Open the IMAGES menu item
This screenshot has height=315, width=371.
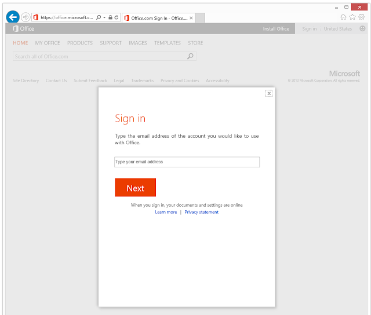138,43
